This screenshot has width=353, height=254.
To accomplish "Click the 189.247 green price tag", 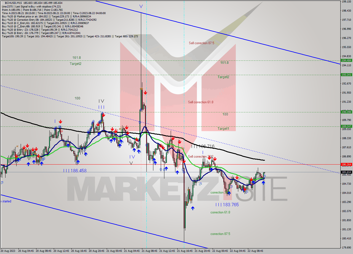I will 346,126.
